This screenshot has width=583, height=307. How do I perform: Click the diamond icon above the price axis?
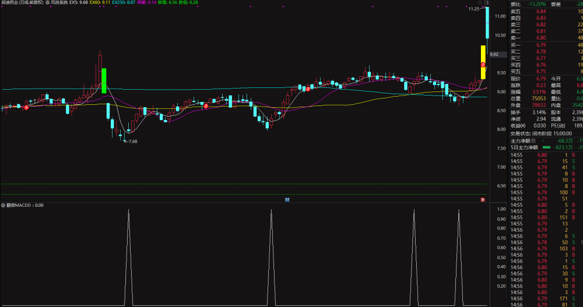(x=480, y=2)
